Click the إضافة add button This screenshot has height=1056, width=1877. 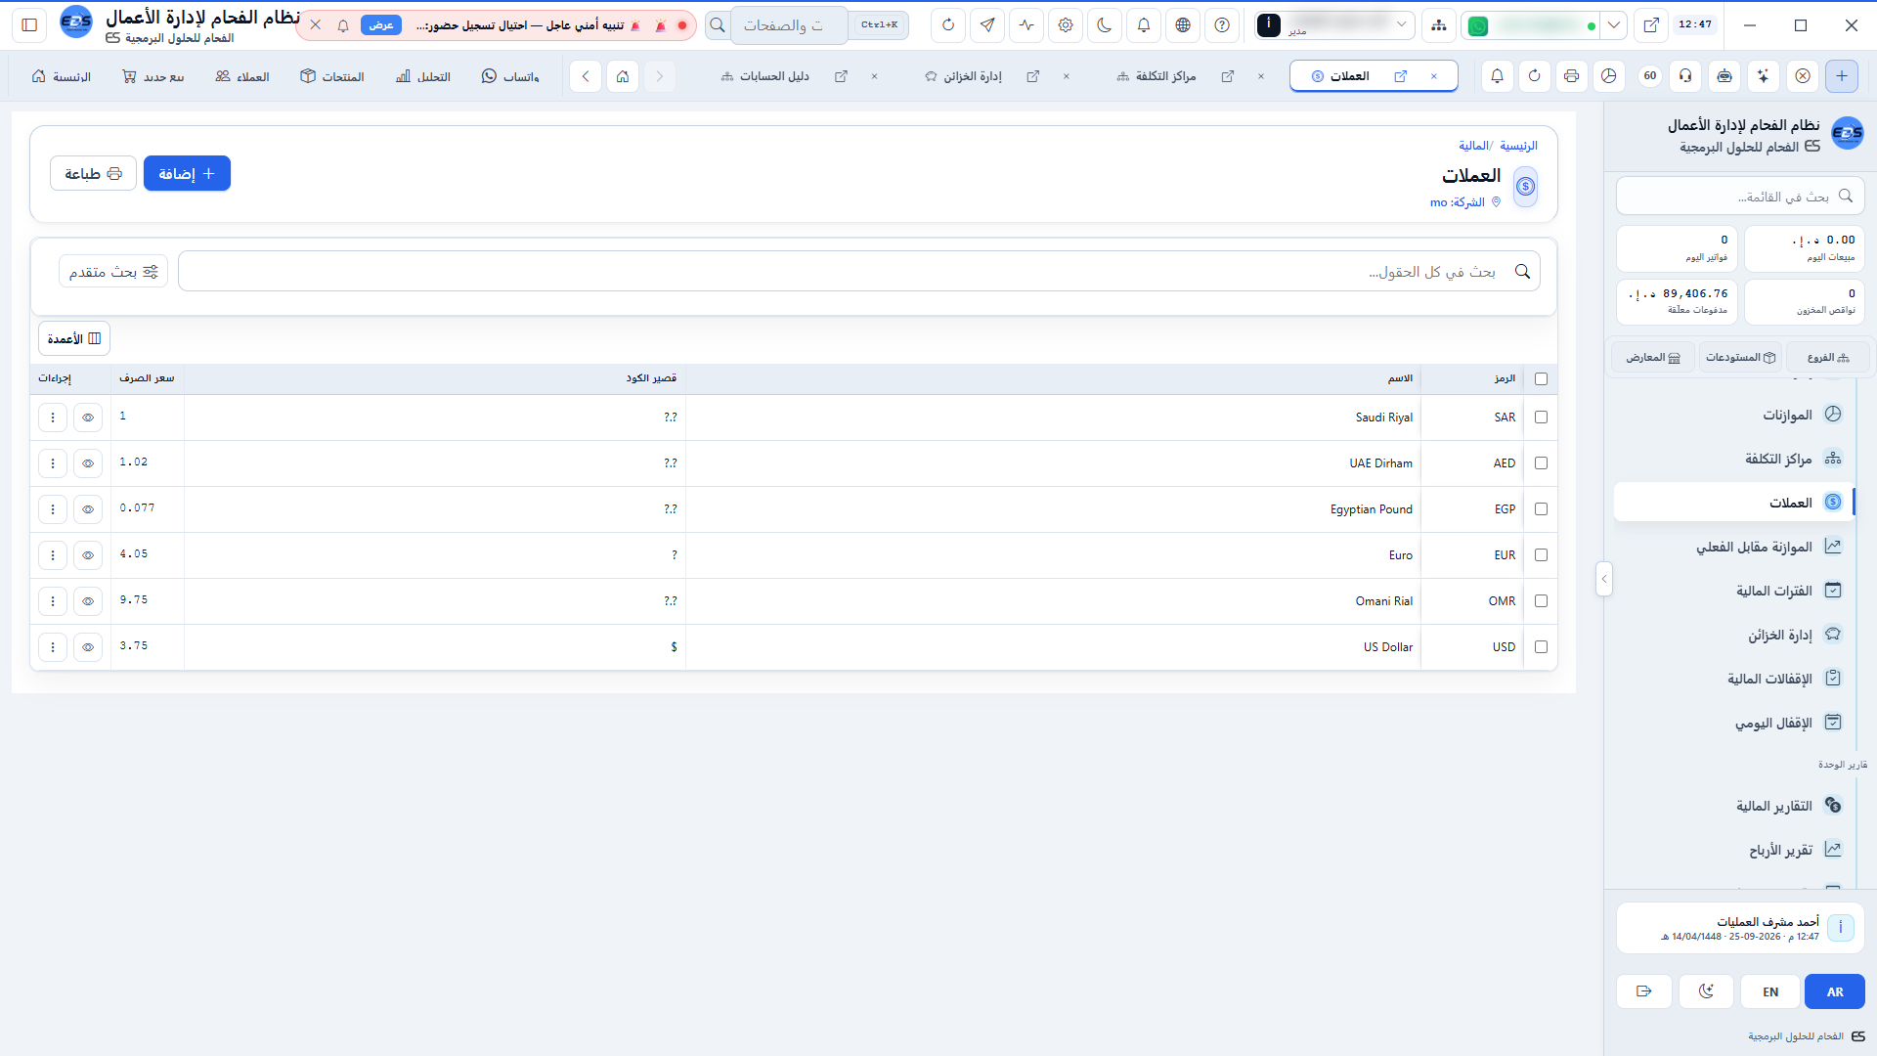coord(187,173)
